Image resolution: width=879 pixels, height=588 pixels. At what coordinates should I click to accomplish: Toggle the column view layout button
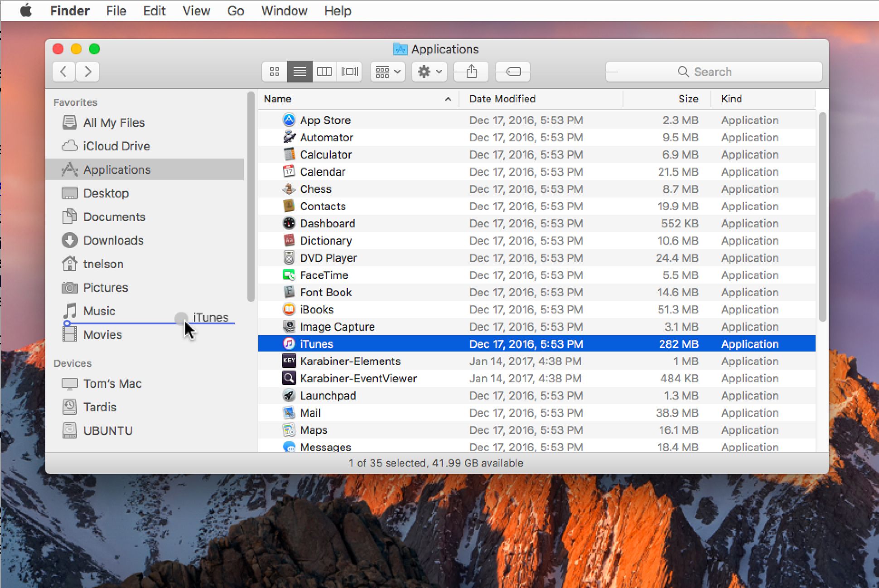point(324,72)
